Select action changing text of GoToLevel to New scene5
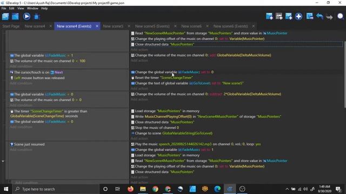 point(188,84)
